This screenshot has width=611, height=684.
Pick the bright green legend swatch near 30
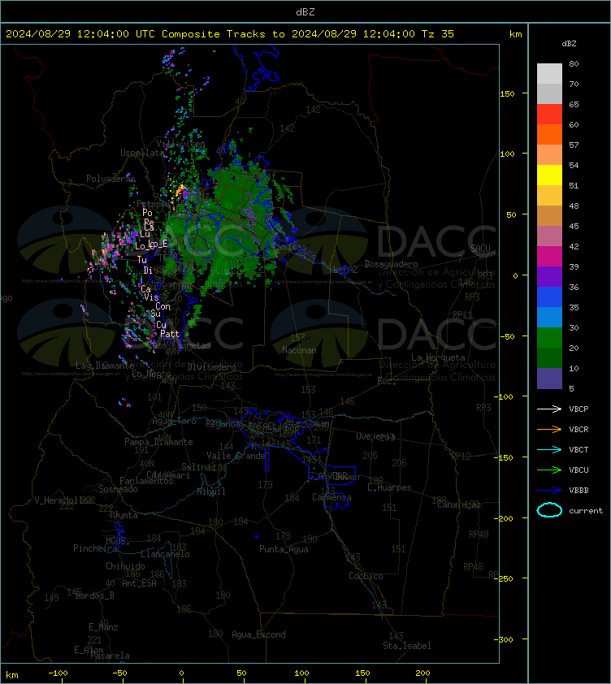(549, 337)
